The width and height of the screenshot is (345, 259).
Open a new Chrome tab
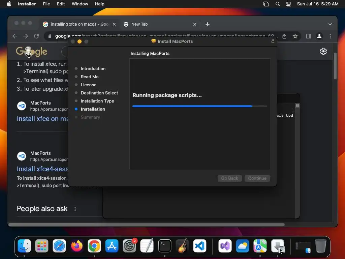click(x=207, y=24)
